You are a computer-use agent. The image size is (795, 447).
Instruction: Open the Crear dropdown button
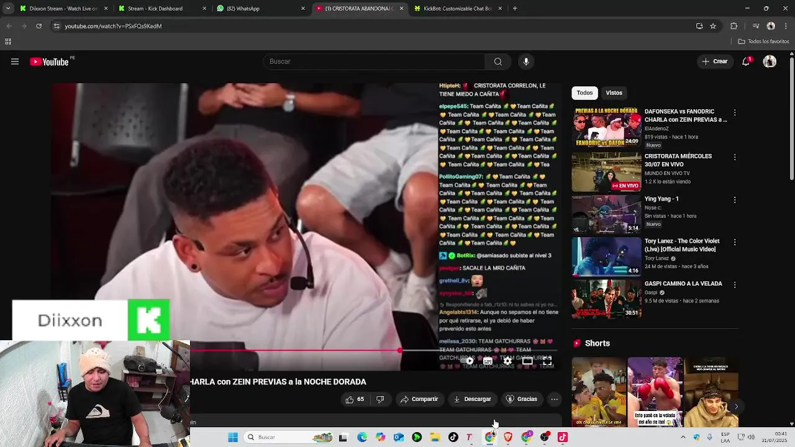point(714,61)
